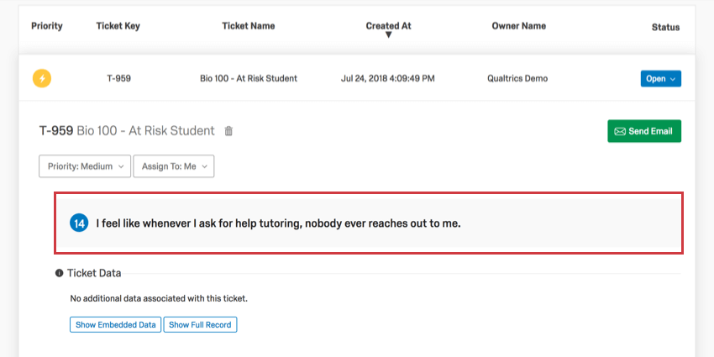Click the Ticket Data info icon
Image resolution: width=714 pixels, height=357 pixels.
click(x=59, y=273)
